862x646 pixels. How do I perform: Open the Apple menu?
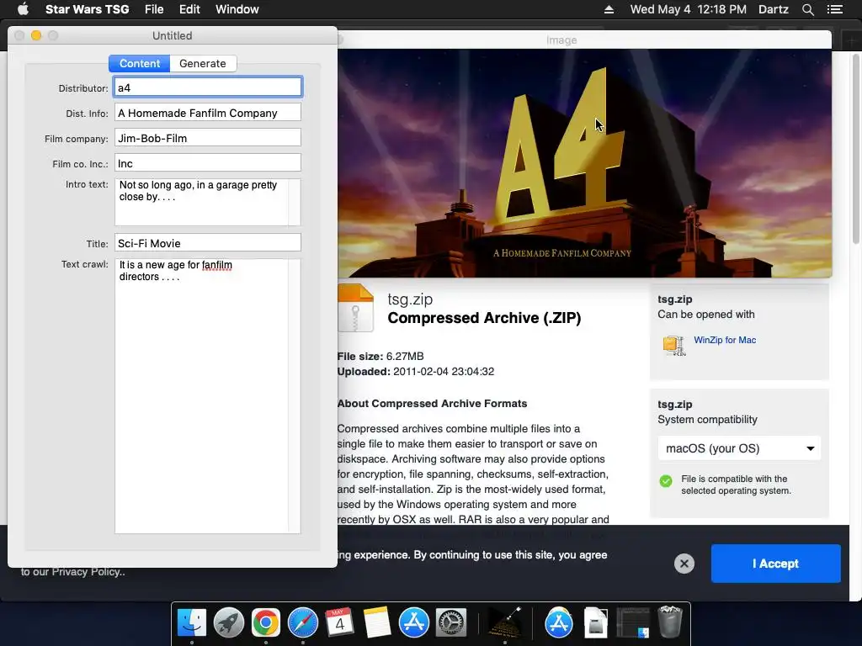click(23, 9)
